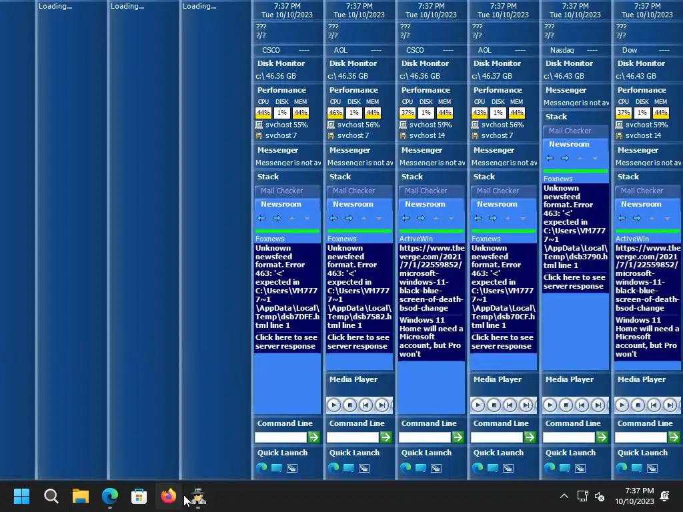Click Stop in the Dow sidebar's Media Player
This screenshot has height=512, width=683.
[638, 405]
